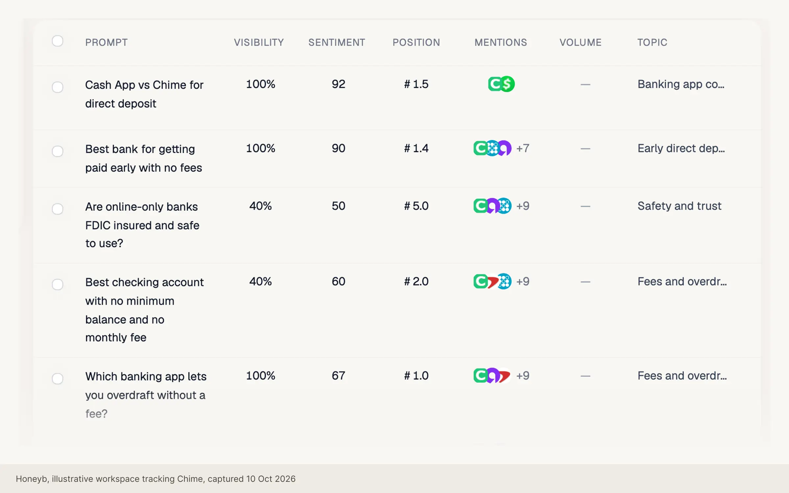Expand +9 mentions in 'Best checking account' row
789x493 pixels.
(x=523, y=282)
